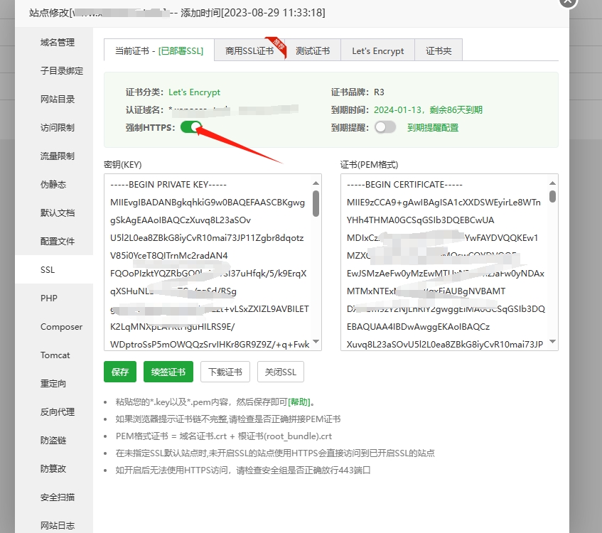This screenshot has height=533, width=602.
Task: Open 防篡改 in the sidebar
Action: pos(53,468)
